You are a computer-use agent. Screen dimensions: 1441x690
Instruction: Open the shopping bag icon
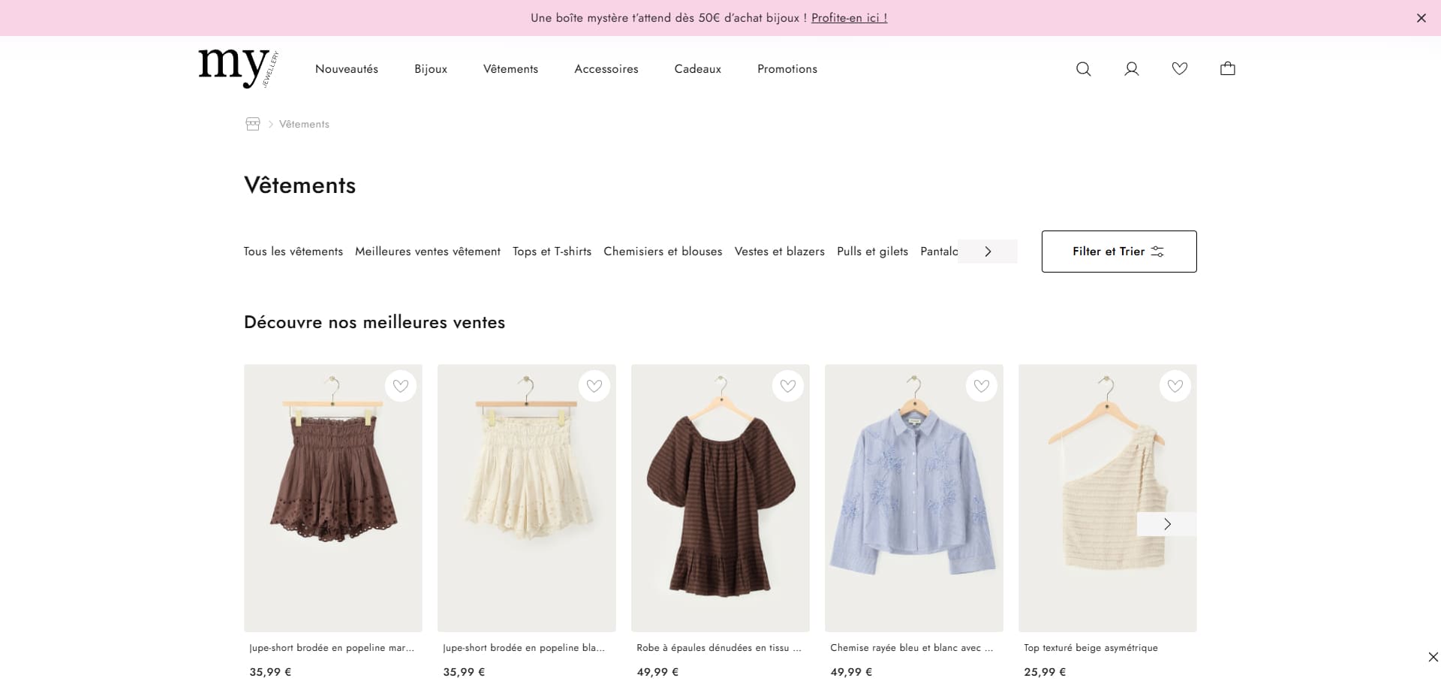tap(1227, 69)
